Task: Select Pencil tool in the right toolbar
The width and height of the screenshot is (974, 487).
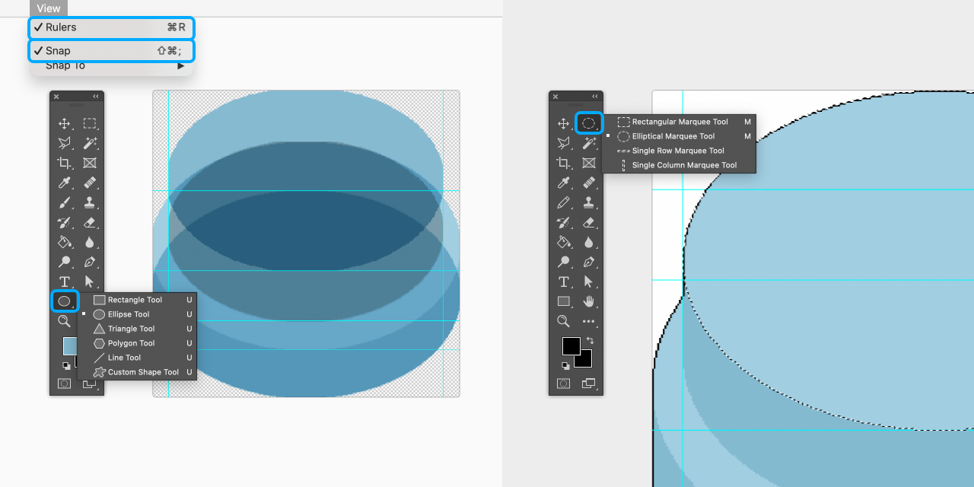Action: [564, 202]
